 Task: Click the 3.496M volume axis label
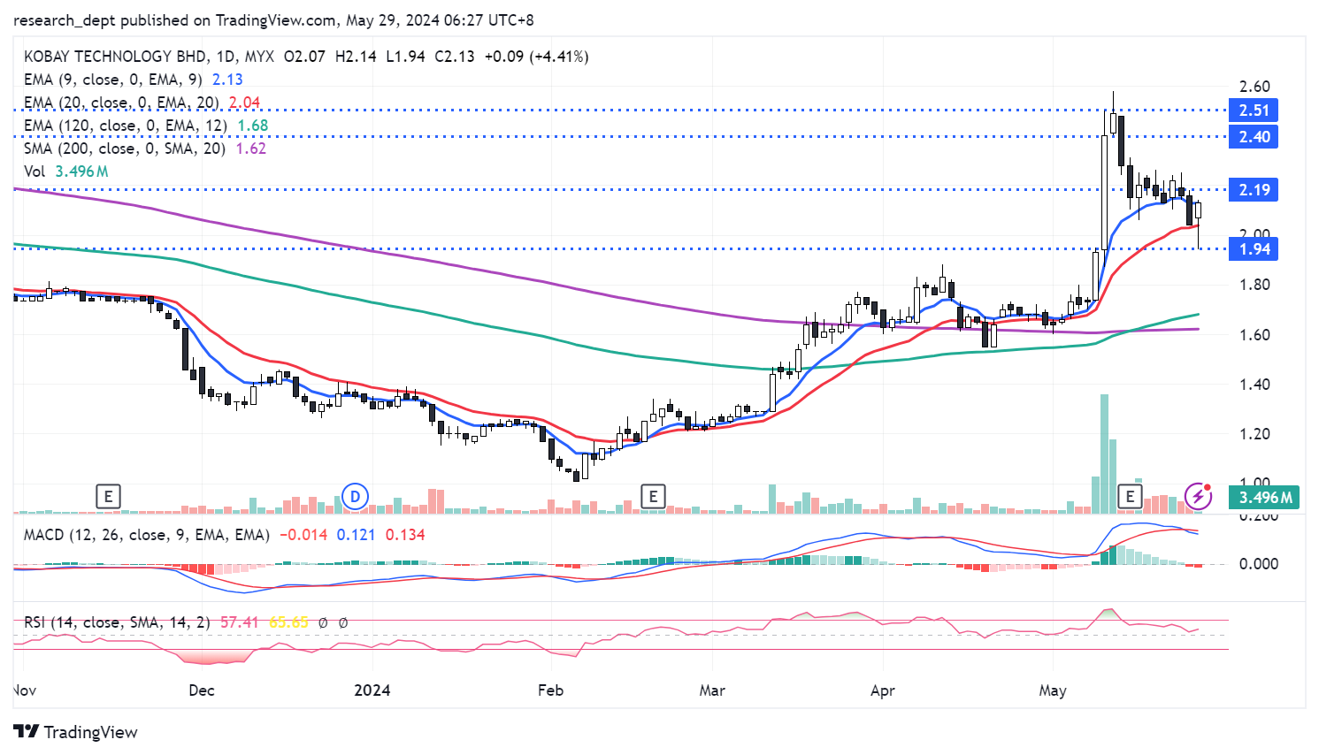(x=1264, y=498)
